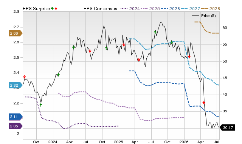Click the Apr axis label following 2024

point(69,142)
